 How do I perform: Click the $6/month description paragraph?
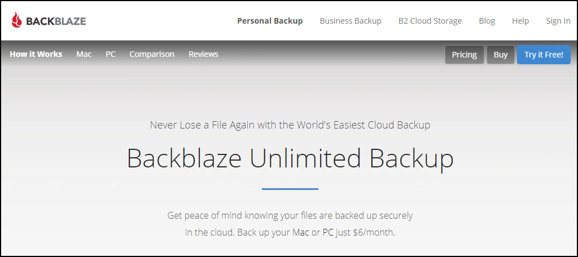click(290, 224)
